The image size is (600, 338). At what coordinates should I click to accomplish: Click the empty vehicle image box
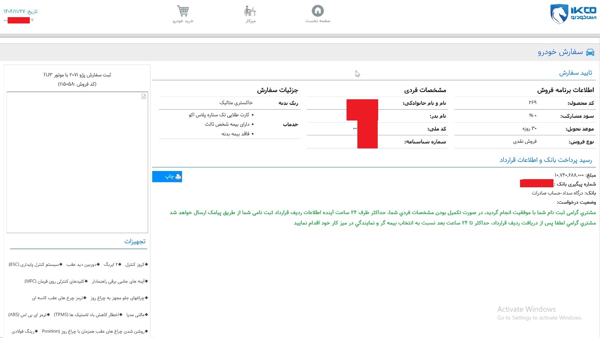pyautogui.click(x=77, y=162)
